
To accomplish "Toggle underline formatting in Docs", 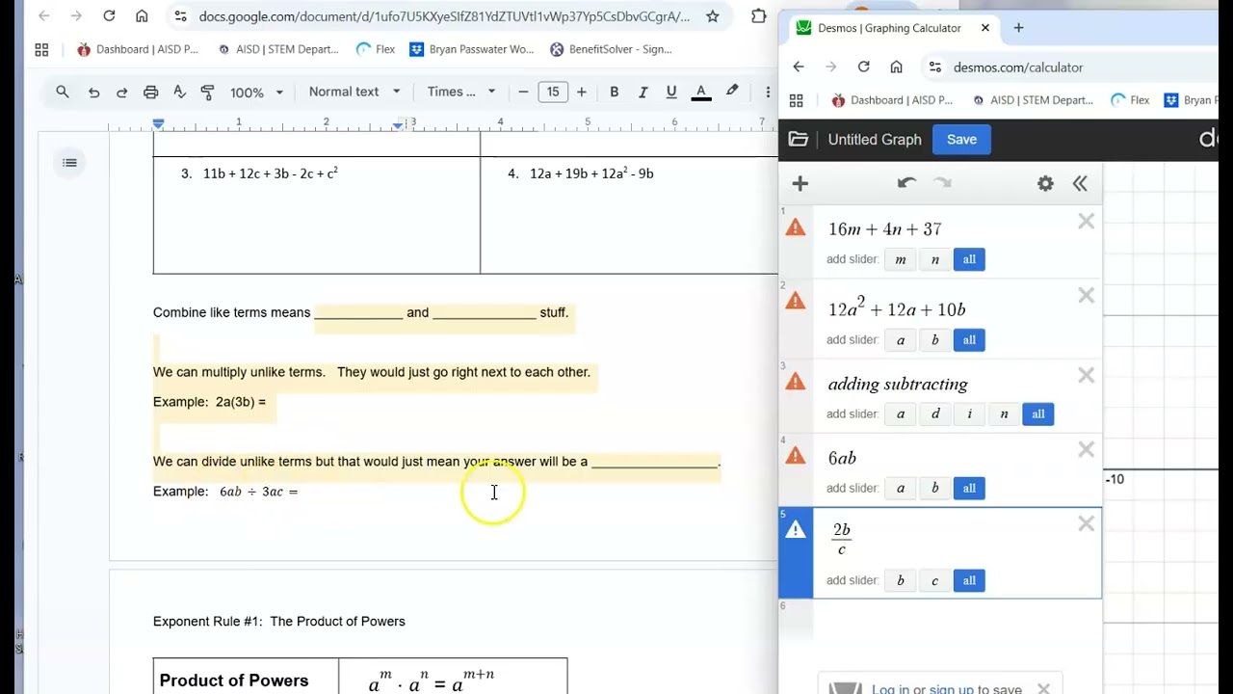I will (x=671, y=93).
